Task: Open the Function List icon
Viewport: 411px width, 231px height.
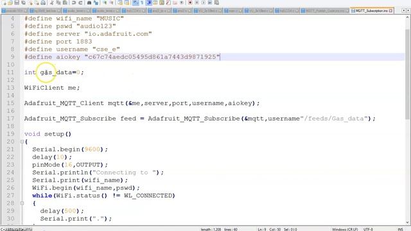Action: [168, 3]
